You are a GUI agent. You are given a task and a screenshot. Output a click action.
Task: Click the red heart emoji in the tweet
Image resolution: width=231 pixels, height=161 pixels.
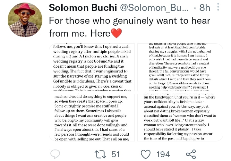(116, 33)
